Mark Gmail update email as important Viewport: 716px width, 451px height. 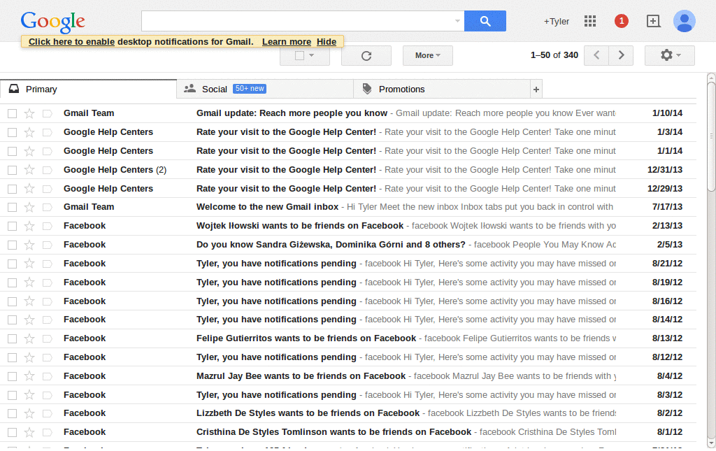[48, 113]
